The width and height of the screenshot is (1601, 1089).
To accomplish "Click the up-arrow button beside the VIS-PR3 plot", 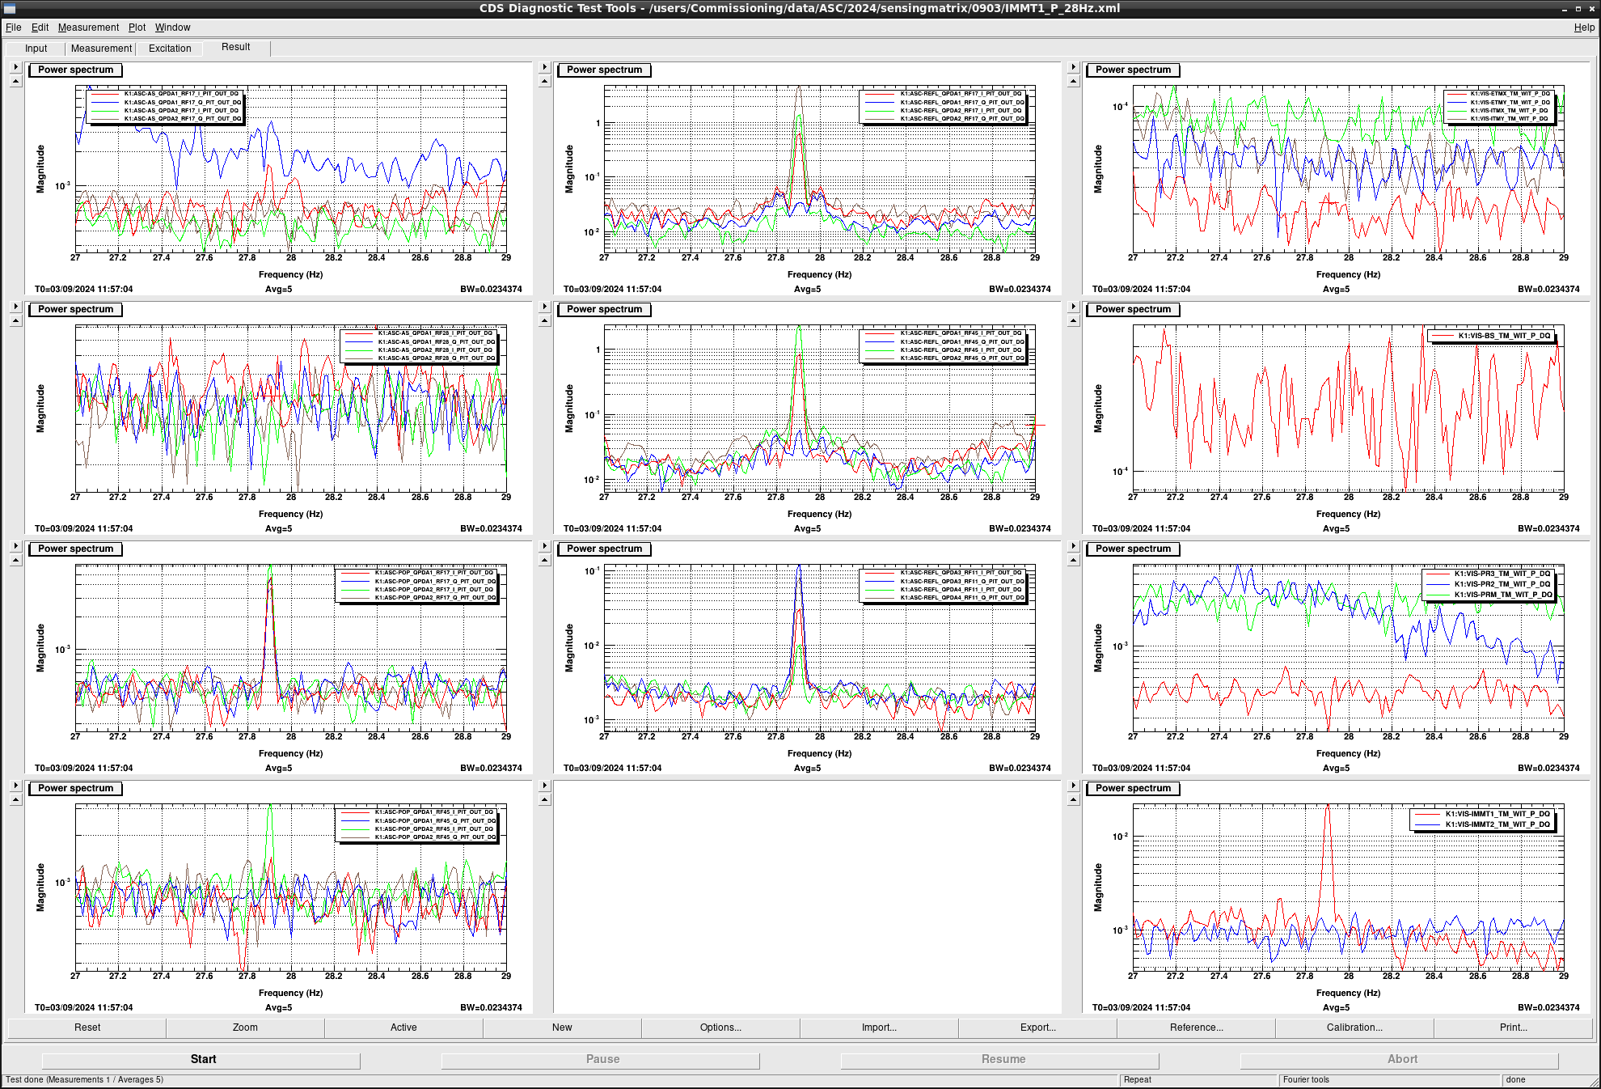I will click(x=1073, y=560).
